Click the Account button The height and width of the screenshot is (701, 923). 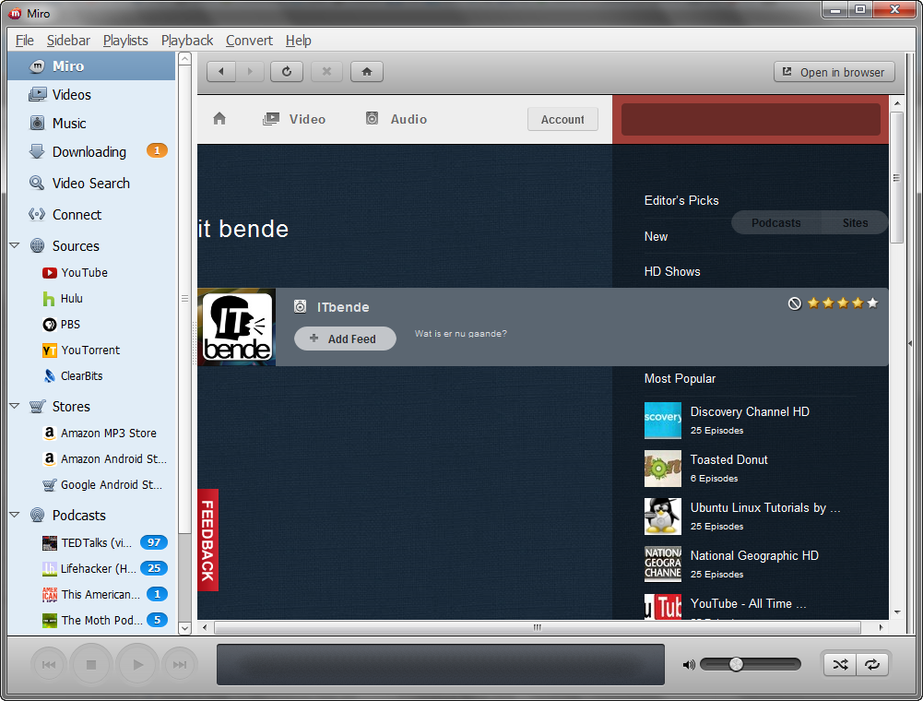coord(562,119)
